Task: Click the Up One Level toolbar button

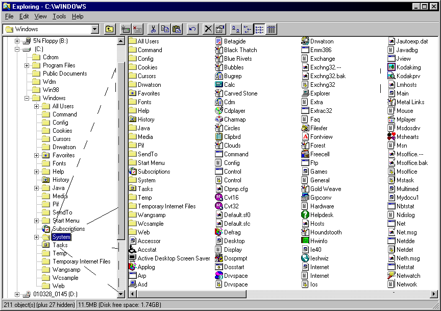Action: coord(110,29)
